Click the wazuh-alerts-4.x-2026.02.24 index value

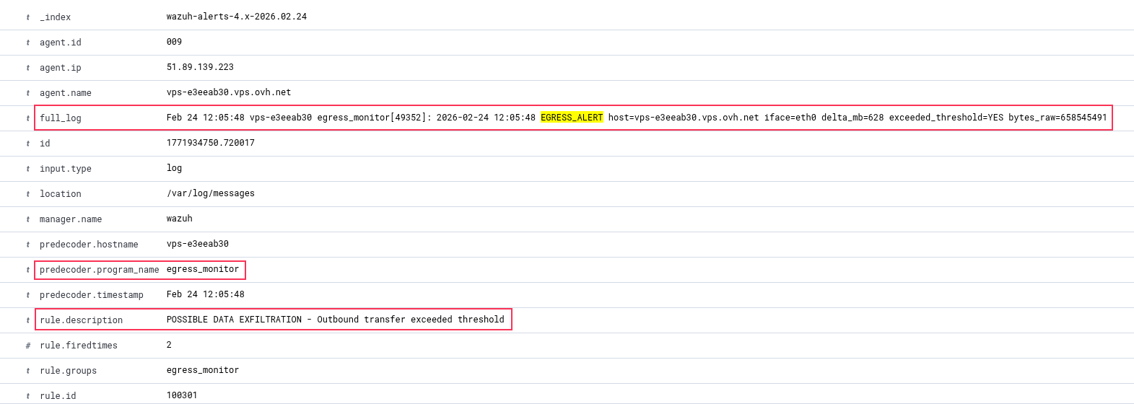pos(236,17)
